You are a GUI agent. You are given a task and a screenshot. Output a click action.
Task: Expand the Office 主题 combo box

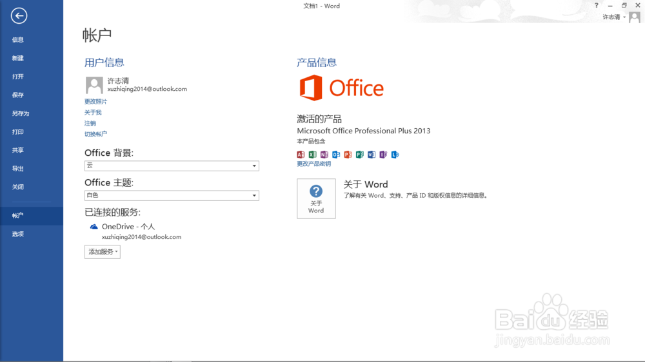(172, 195)
